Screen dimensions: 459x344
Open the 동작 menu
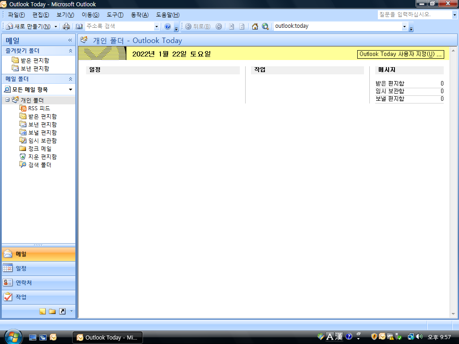140,15
